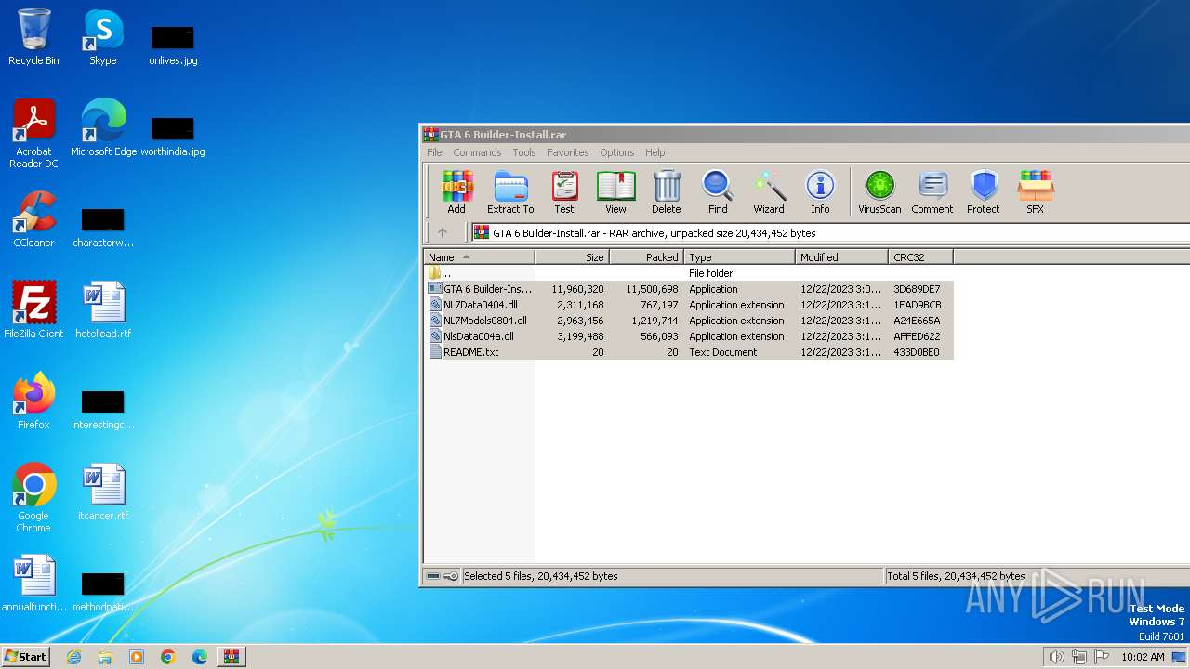
Task: Show archive Info icon
Action: click(x=820, y=192)
